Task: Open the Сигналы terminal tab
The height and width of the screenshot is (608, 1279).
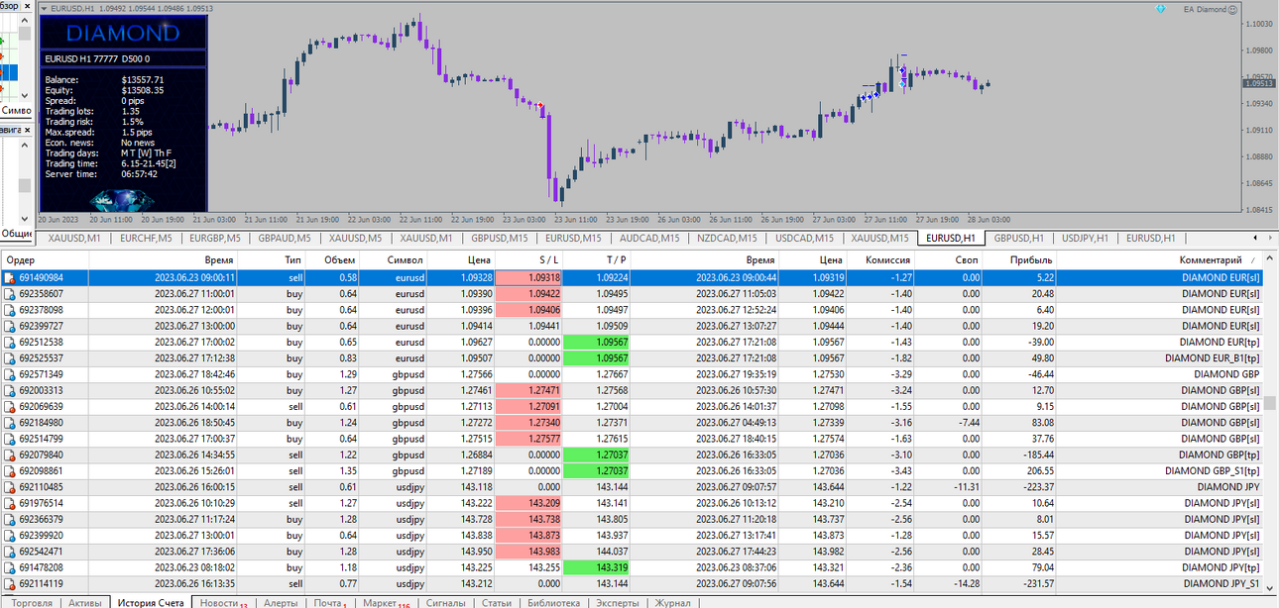Action: click(444, 602)
